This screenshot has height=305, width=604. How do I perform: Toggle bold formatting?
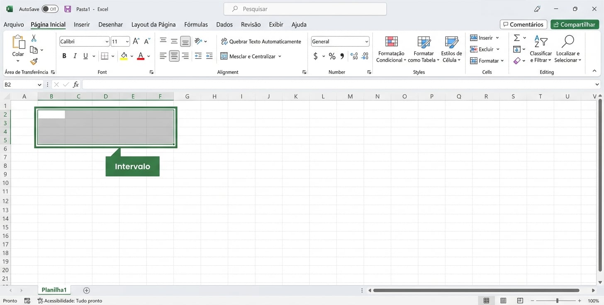click(x=64, y=56)
